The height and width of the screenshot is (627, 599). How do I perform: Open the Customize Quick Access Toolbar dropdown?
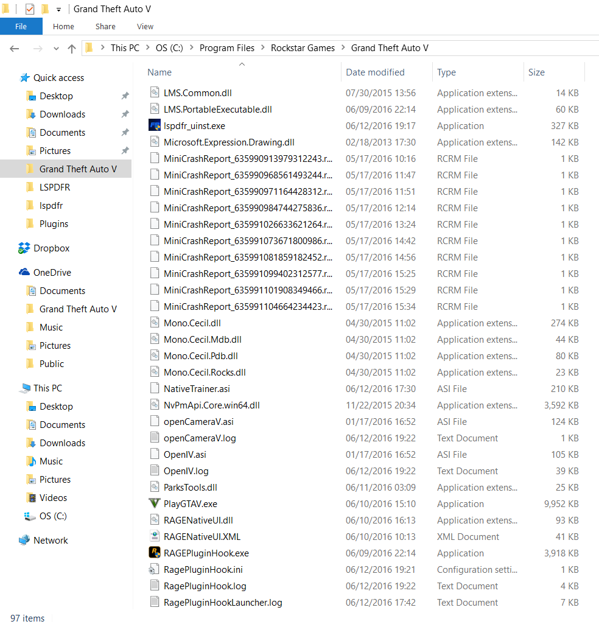(59, 9)
